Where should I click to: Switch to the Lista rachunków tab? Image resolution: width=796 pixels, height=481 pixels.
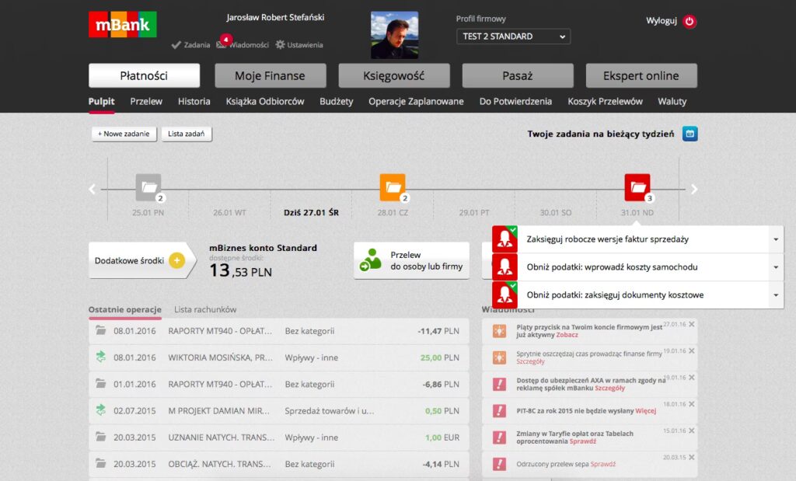tap(205, 309)
